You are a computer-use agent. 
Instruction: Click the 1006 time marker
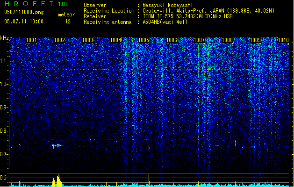(x=172, y=40)
